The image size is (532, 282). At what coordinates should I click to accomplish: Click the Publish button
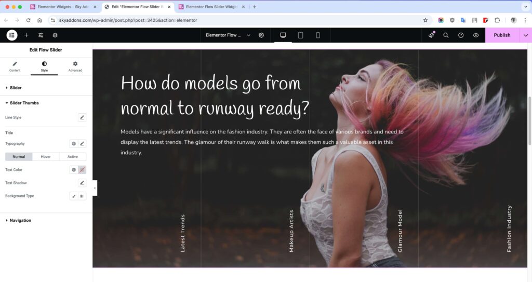click(502, 35)
